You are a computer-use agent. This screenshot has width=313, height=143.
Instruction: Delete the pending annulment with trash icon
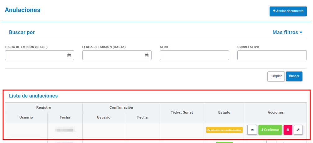(x=288, y=130)
